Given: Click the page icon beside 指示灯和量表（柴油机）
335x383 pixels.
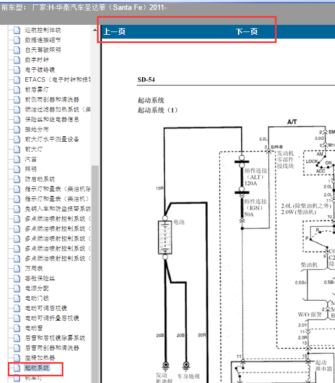Looking at the screenshot, I should pyautogui.click(x=17, y=199).
